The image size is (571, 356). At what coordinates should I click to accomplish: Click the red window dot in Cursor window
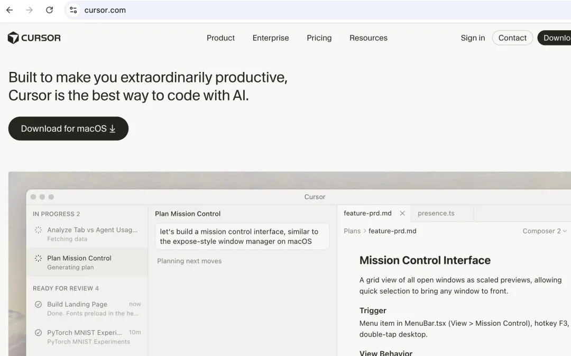[x=33, y=197]
